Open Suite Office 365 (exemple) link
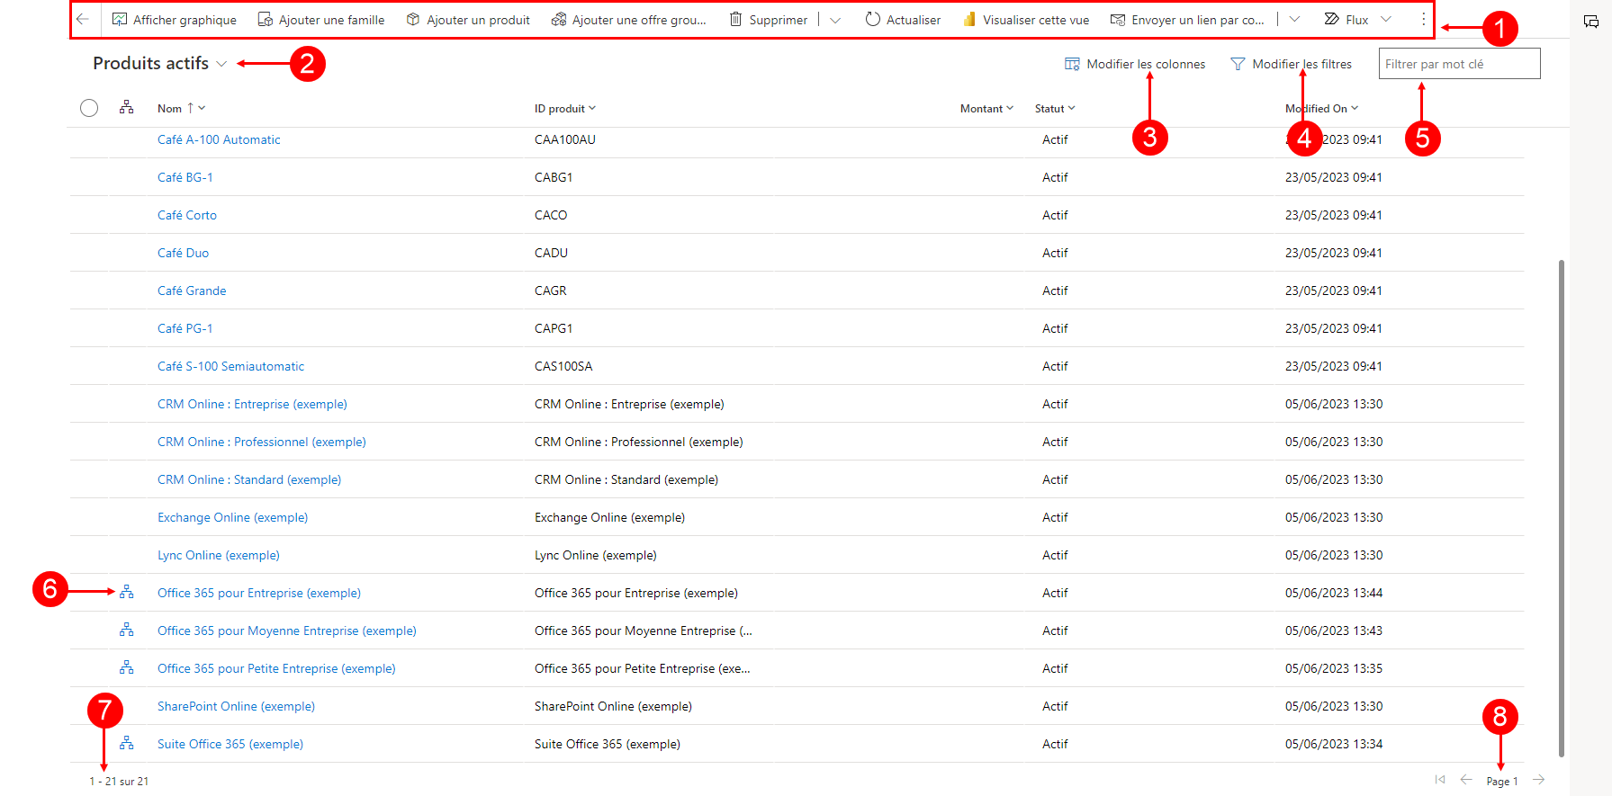 230,744
